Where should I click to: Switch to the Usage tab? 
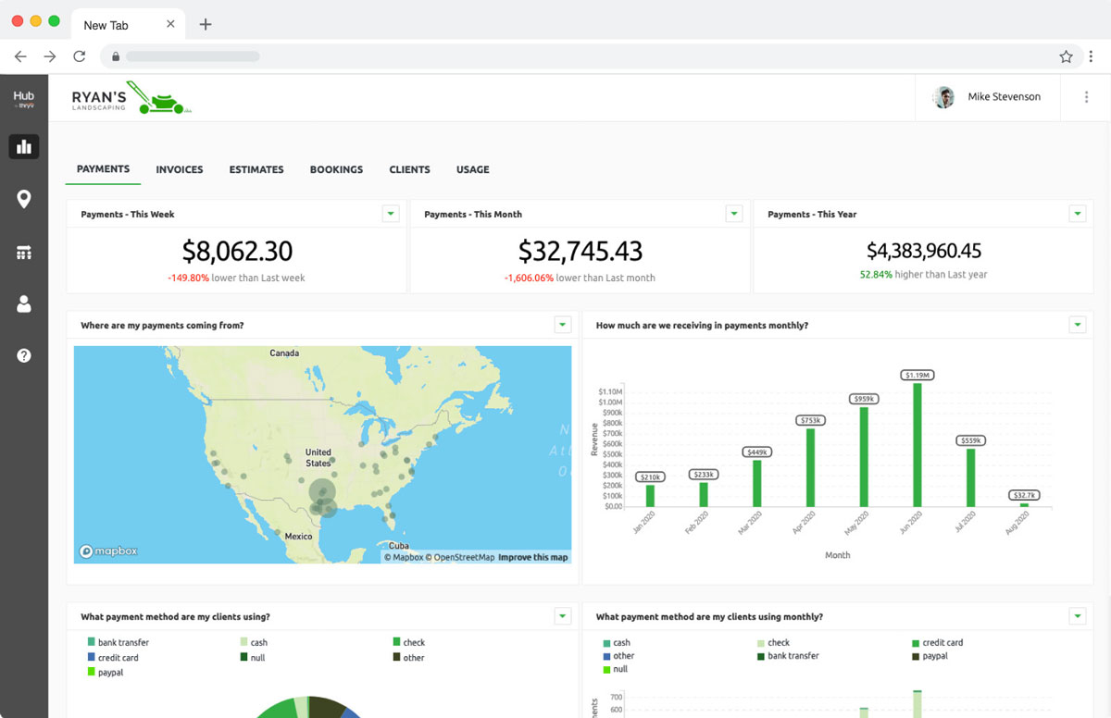[x=473, y=169]
